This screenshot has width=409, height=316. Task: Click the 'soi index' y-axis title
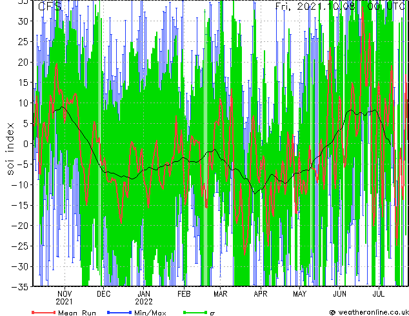click(x=10, y=149)
